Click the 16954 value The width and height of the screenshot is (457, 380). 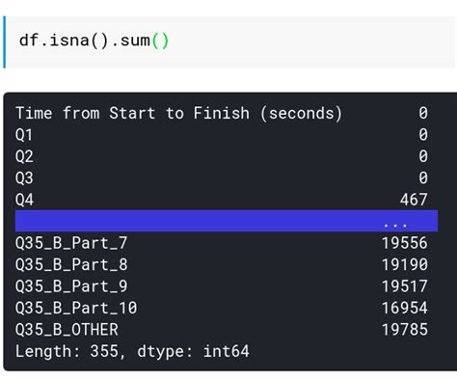point(405,308)
